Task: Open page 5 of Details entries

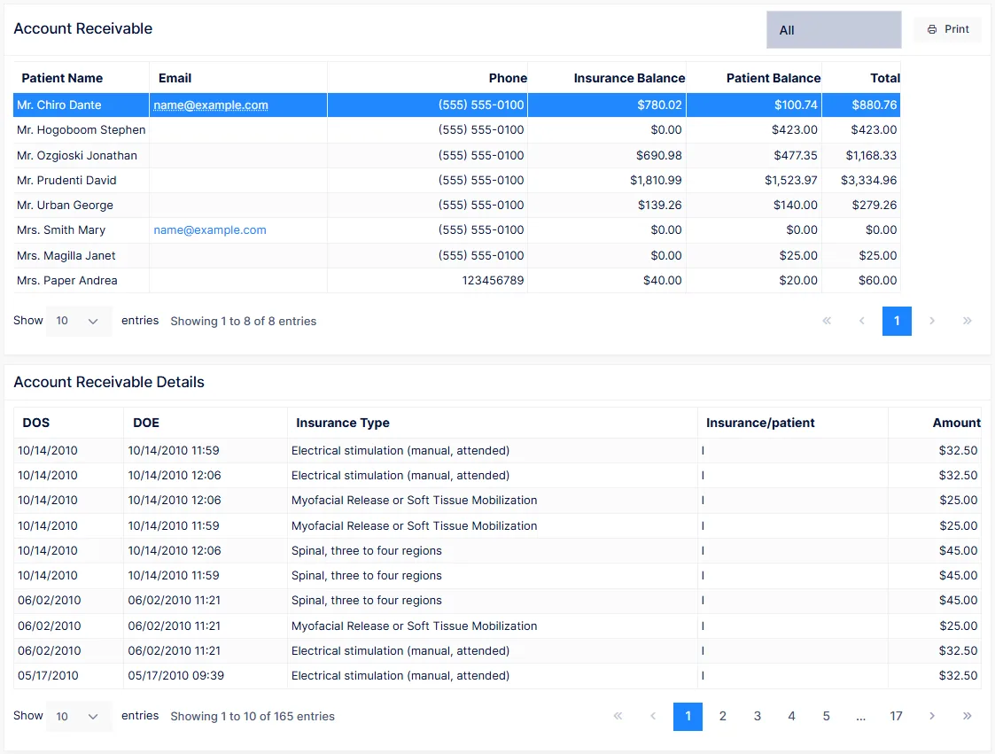Action: click(826, 717)
